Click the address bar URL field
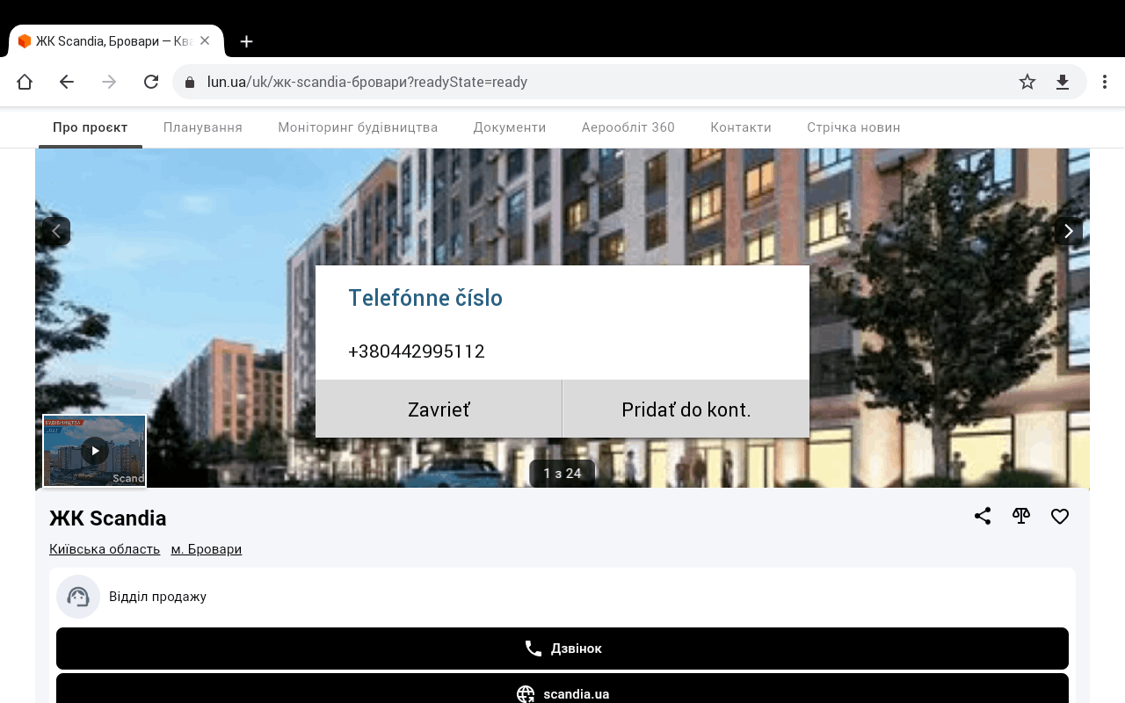 pos(598,82)
